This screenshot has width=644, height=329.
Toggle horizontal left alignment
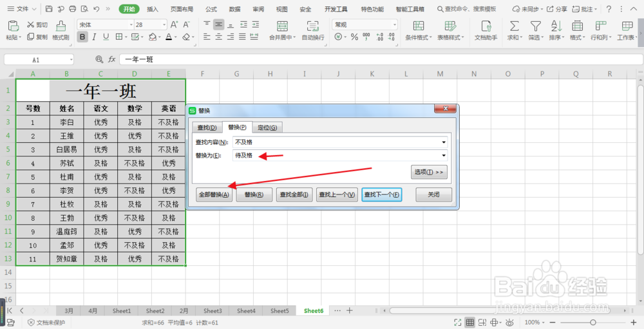[207, 37]
